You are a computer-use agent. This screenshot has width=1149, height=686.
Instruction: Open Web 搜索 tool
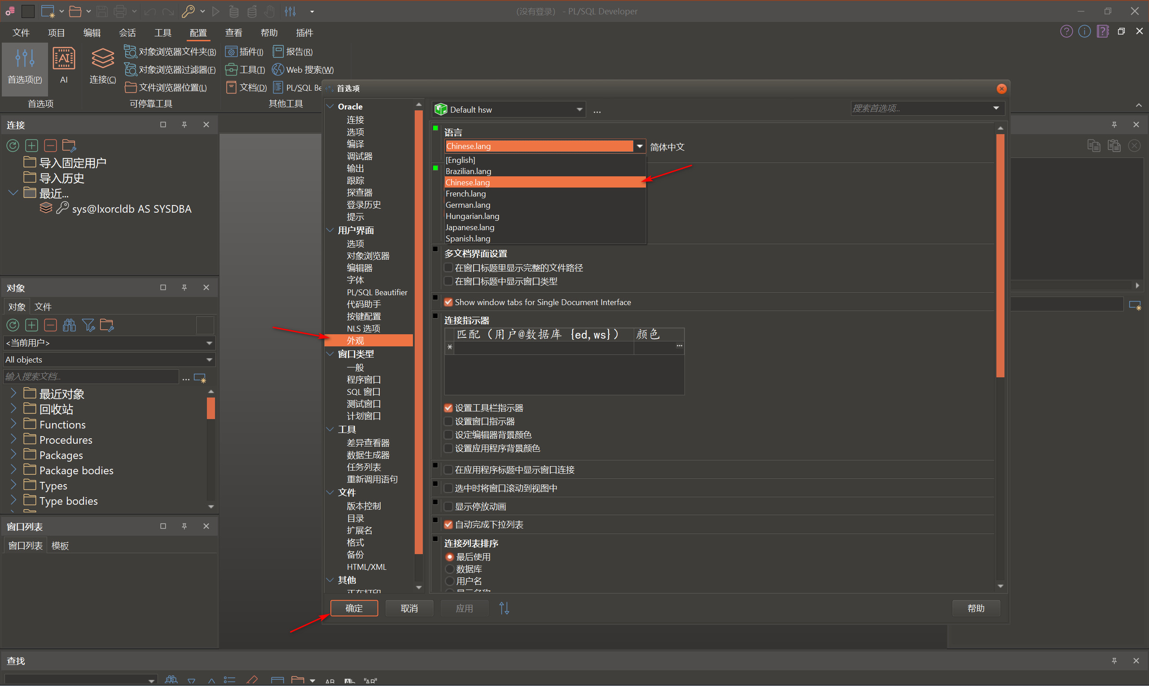pos(303,70)
